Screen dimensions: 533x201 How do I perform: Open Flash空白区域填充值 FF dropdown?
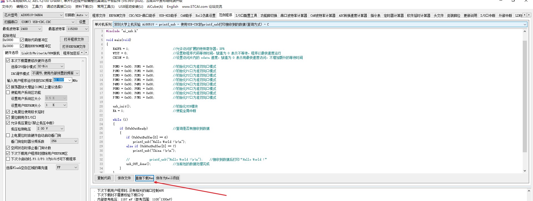67,167
